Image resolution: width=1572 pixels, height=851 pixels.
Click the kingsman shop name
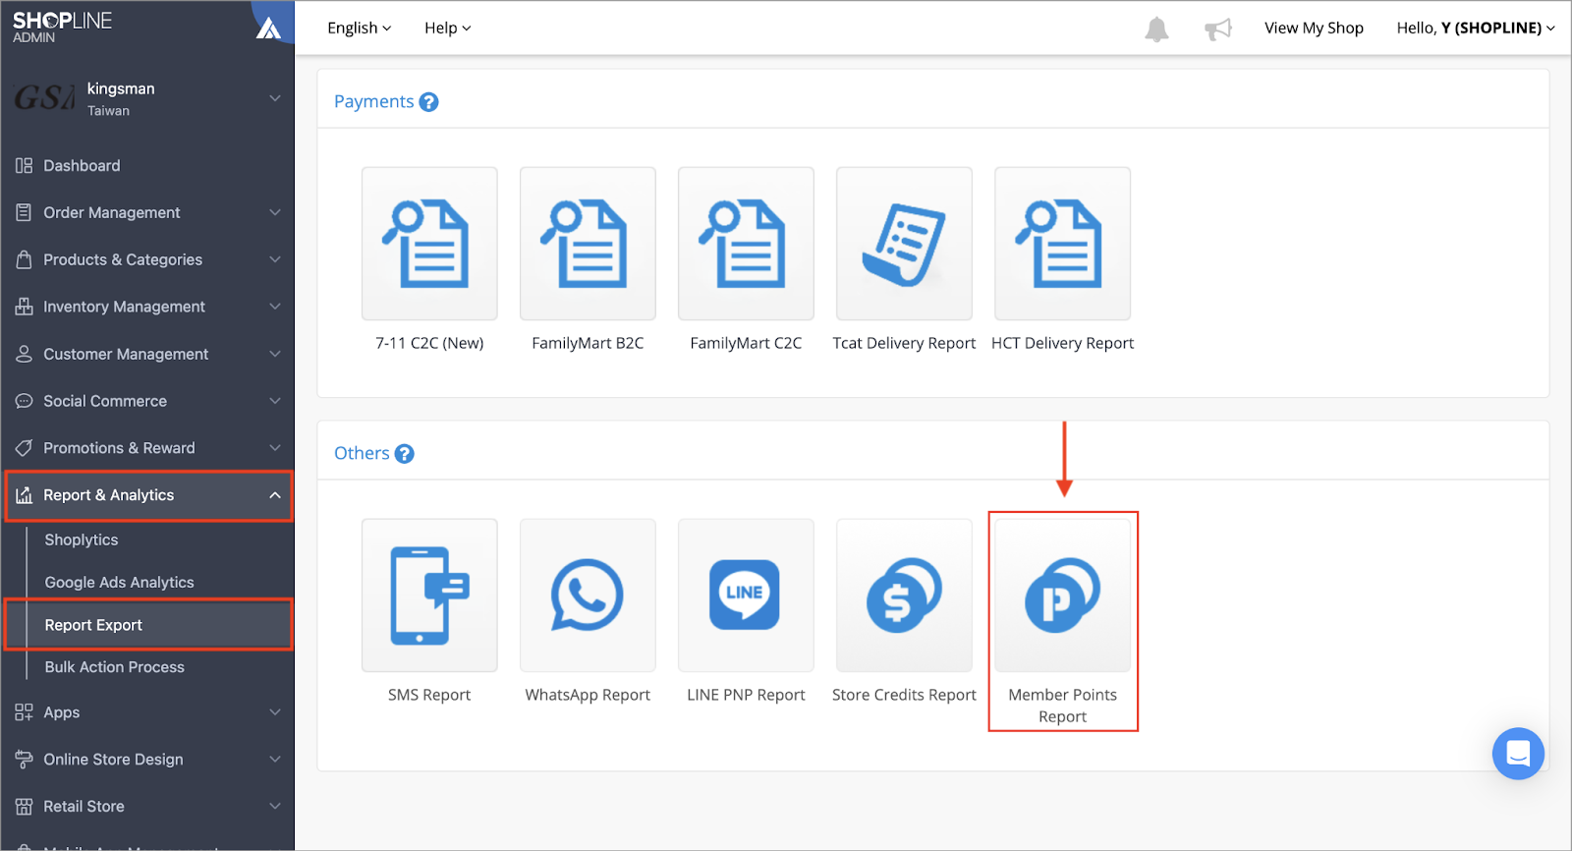coord(121,88)
